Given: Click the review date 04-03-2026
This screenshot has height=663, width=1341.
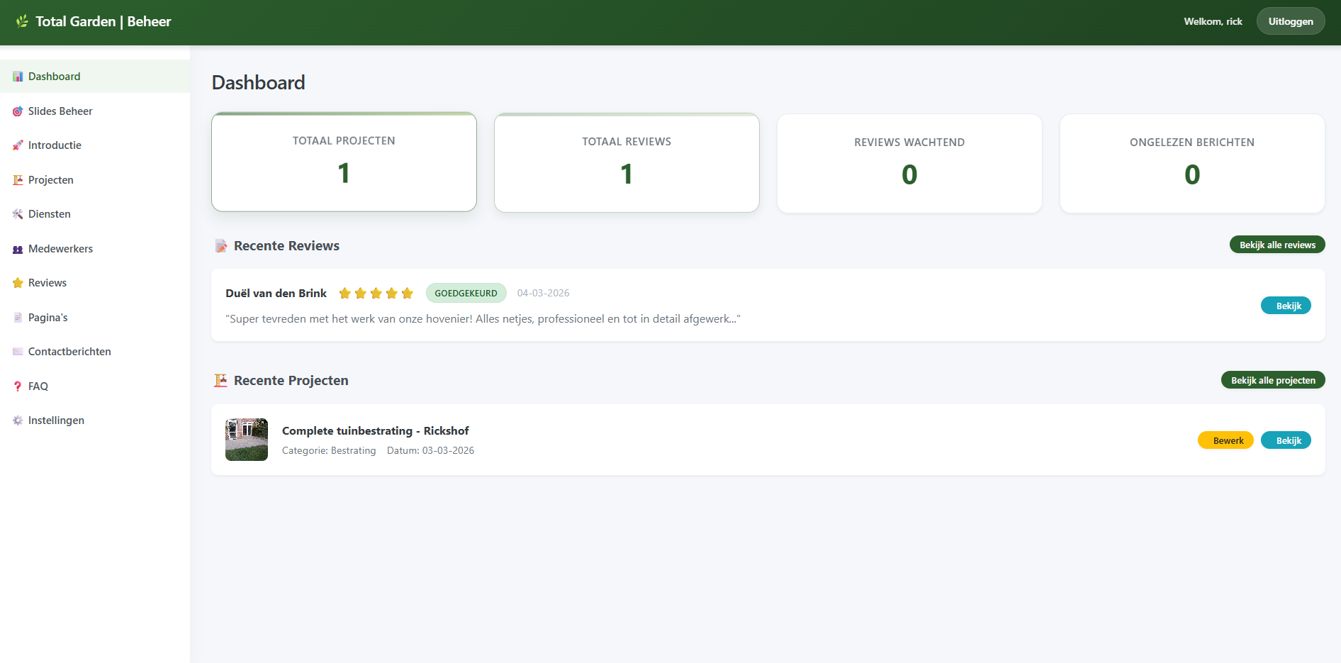Looking at the screenshot, I should pos(543,293).
